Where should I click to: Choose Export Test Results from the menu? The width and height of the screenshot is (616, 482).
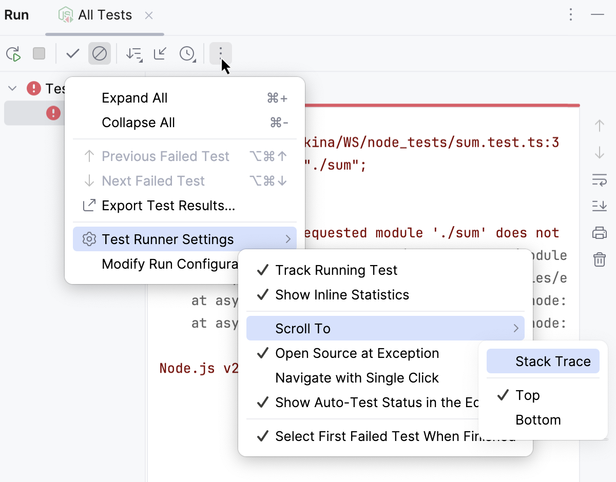[169, 206]
